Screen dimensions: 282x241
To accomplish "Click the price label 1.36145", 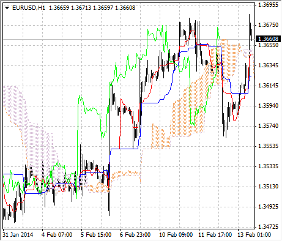I will (x=268, y=86).
